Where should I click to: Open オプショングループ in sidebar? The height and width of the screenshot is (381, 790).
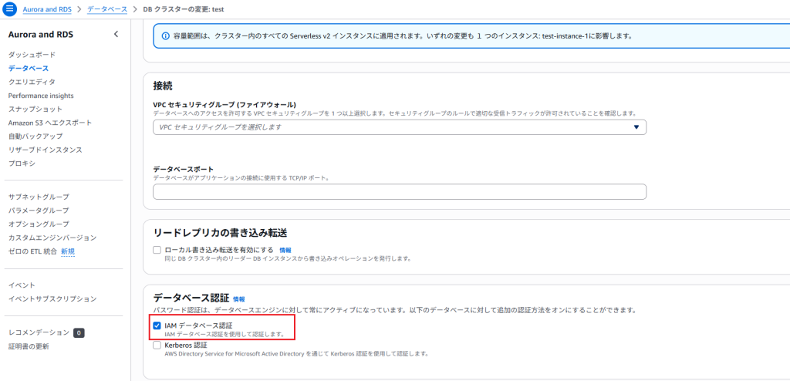(39, 224)
